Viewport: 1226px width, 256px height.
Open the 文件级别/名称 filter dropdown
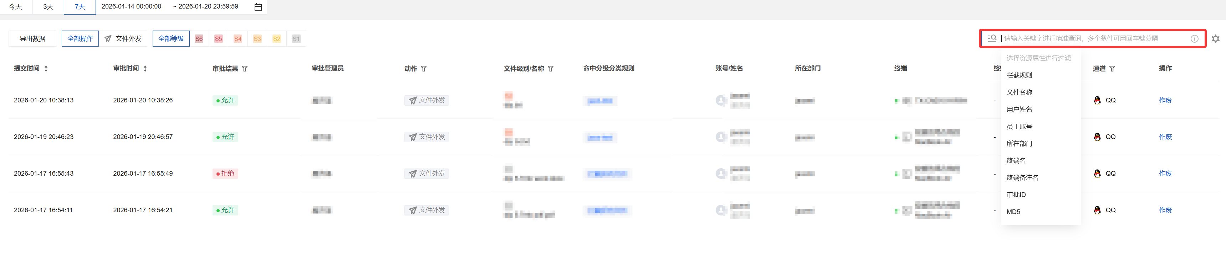(551, 69)
